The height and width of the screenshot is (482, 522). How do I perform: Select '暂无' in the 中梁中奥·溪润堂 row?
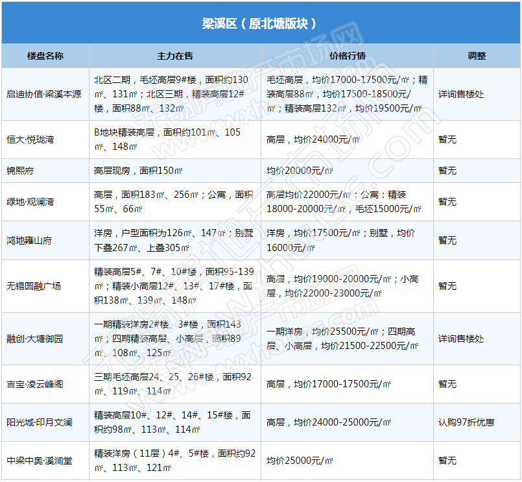click(x=447, y=461)
